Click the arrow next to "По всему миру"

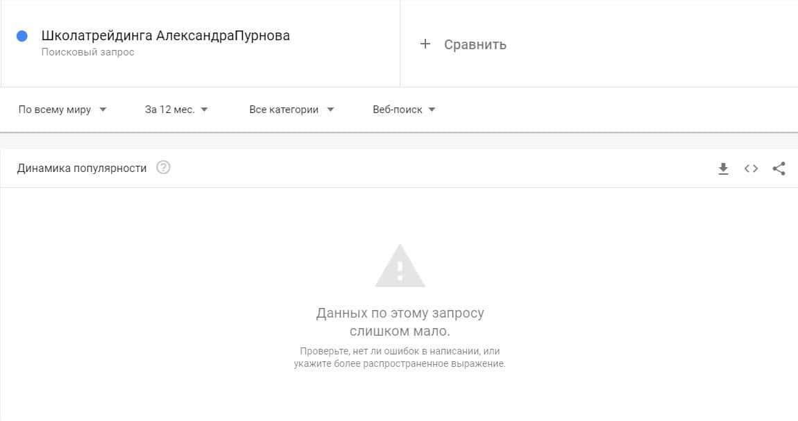pyautogui.click(x=103, y=110)
